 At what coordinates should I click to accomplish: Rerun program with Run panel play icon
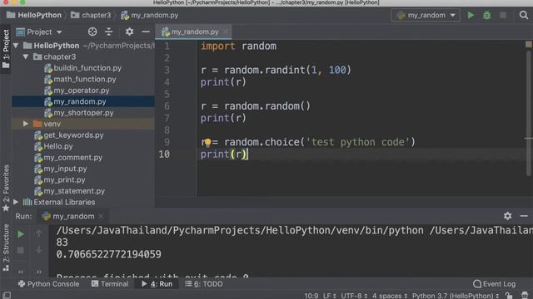point(21,234)
